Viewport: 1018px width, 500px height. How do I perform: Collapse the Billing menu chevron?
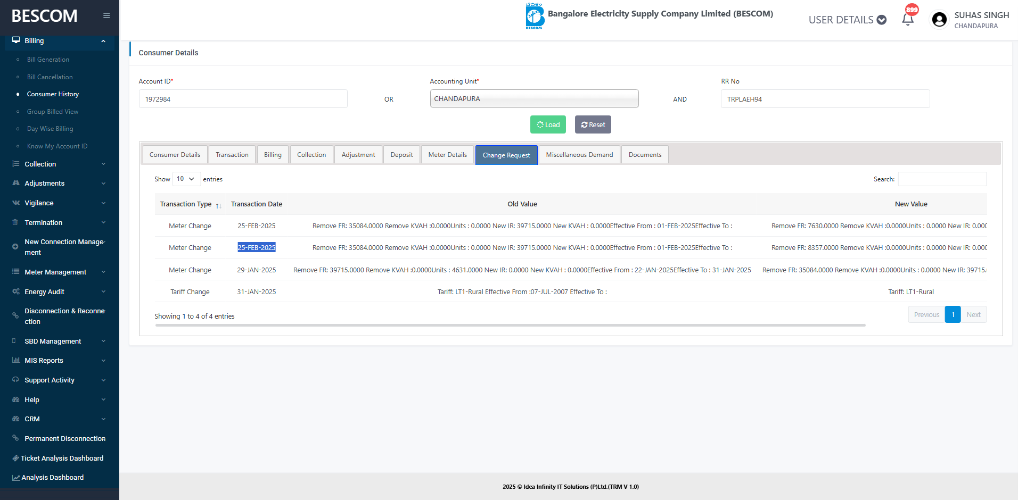click(103, 41)
